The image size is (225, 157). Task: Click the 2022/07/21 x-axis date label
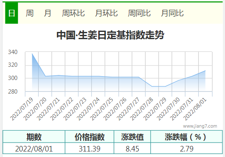coord(48,109)
